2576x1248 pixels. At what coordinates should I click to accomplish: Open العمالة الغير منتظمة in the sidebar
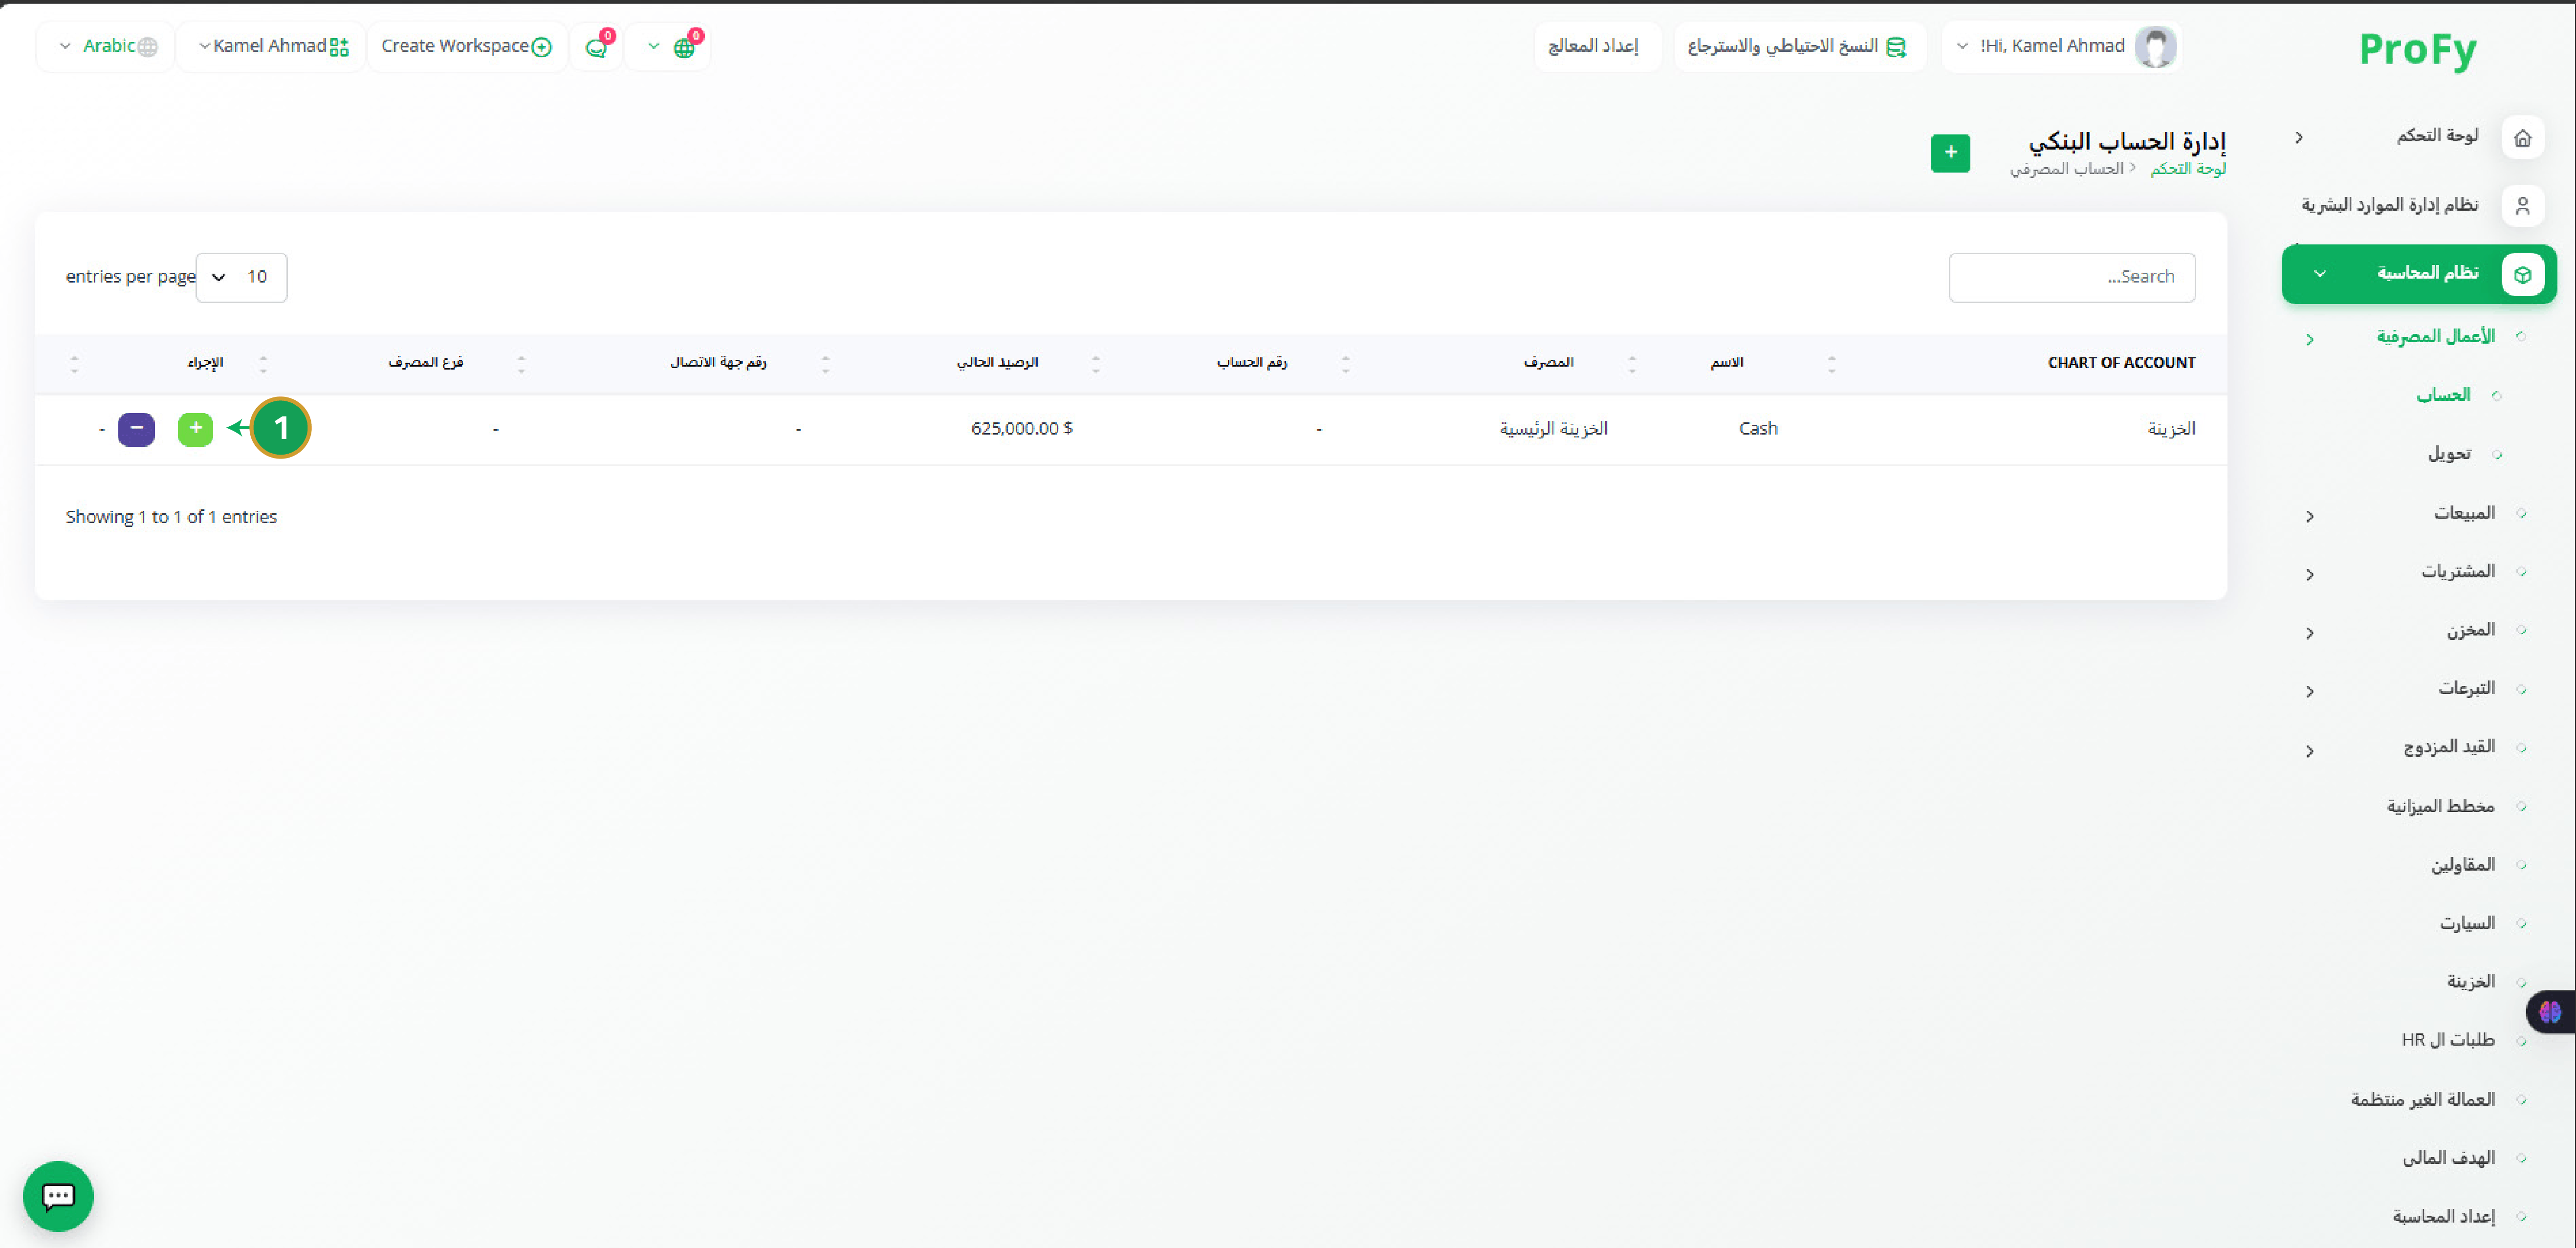[x=2423, y=1099]
